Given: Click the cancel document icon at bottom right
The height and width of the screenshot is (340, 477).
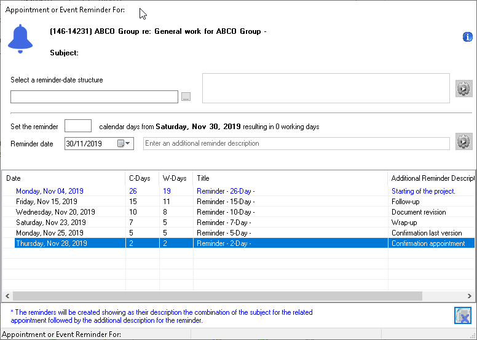Looking at the screenshot, I should click(x=463, y=315).
